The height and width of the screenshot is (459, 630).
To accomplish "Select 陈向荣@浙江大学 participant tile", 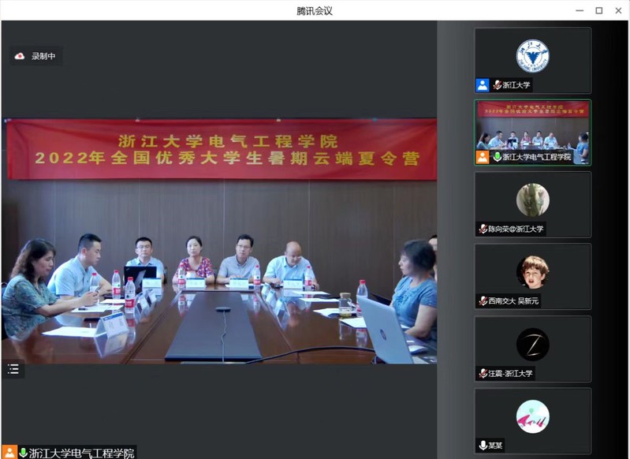I will click(x=532, y=204).
